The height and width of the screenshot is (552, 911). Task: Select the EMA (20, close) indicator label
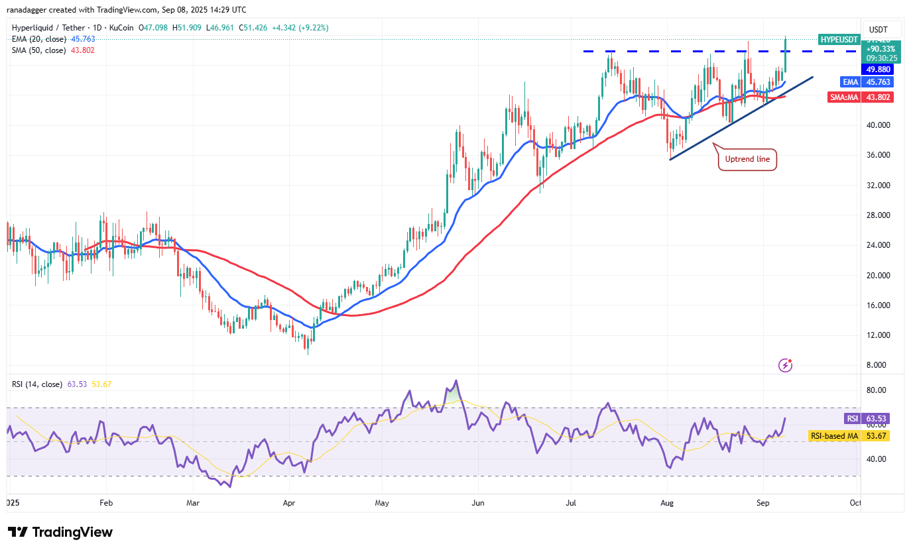40,39
